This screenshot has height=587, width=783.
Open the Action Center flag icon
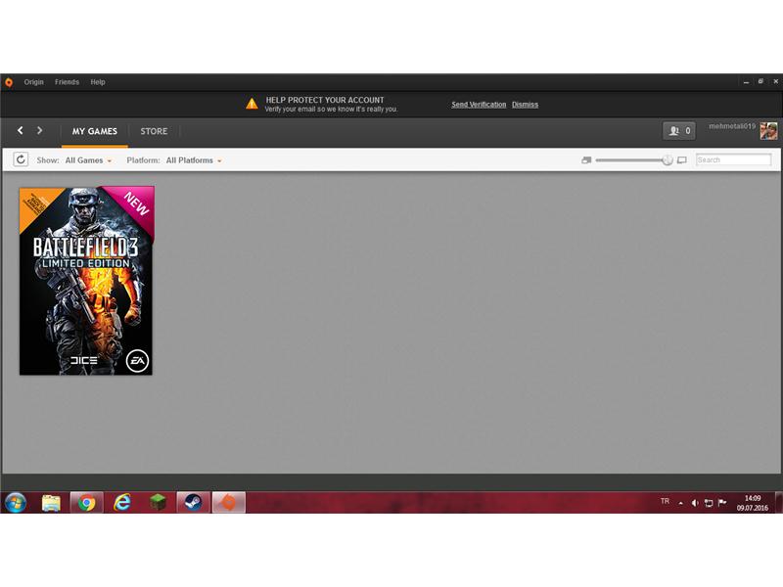click(722, 503)
